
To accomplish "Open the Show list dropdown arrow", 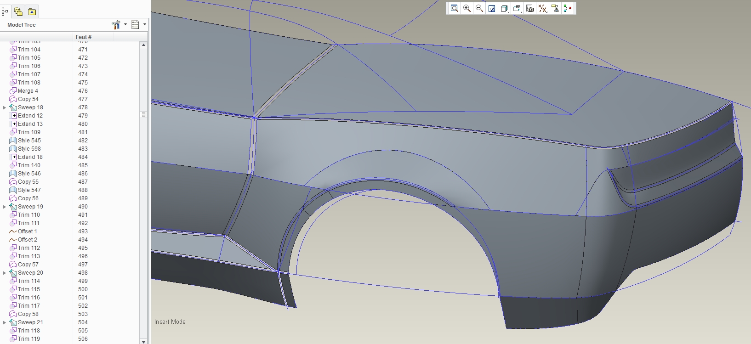I will point(145,25).
